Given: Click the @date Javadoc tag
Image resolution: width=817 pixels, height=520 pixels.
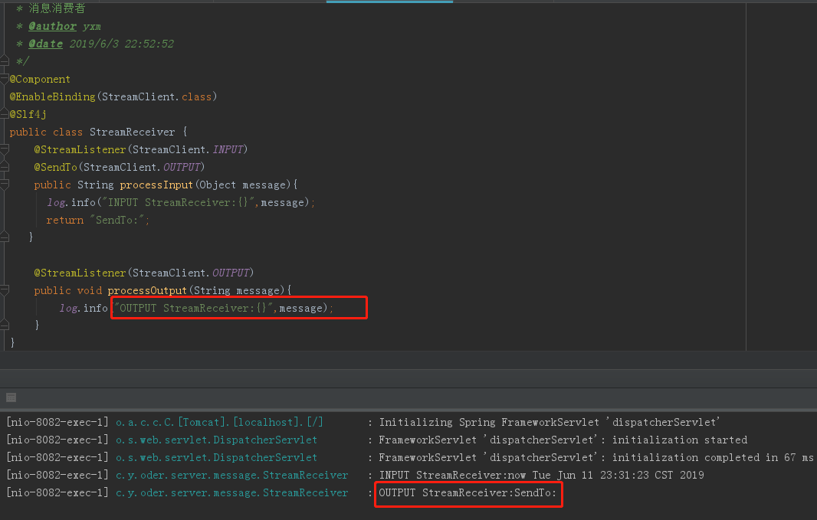Looking at the screenshot, I should click(x=45, y=44).
